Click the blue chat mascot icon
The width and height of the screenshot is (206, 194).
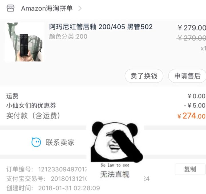(36, 142)
